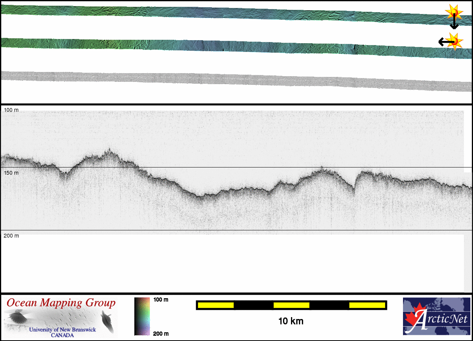Image resolution: width=473 pixels, height=341 pixels.
Task: Click the leftmost yellow scale bar segment
Action: pyautogui.click(x=216, y=305)
